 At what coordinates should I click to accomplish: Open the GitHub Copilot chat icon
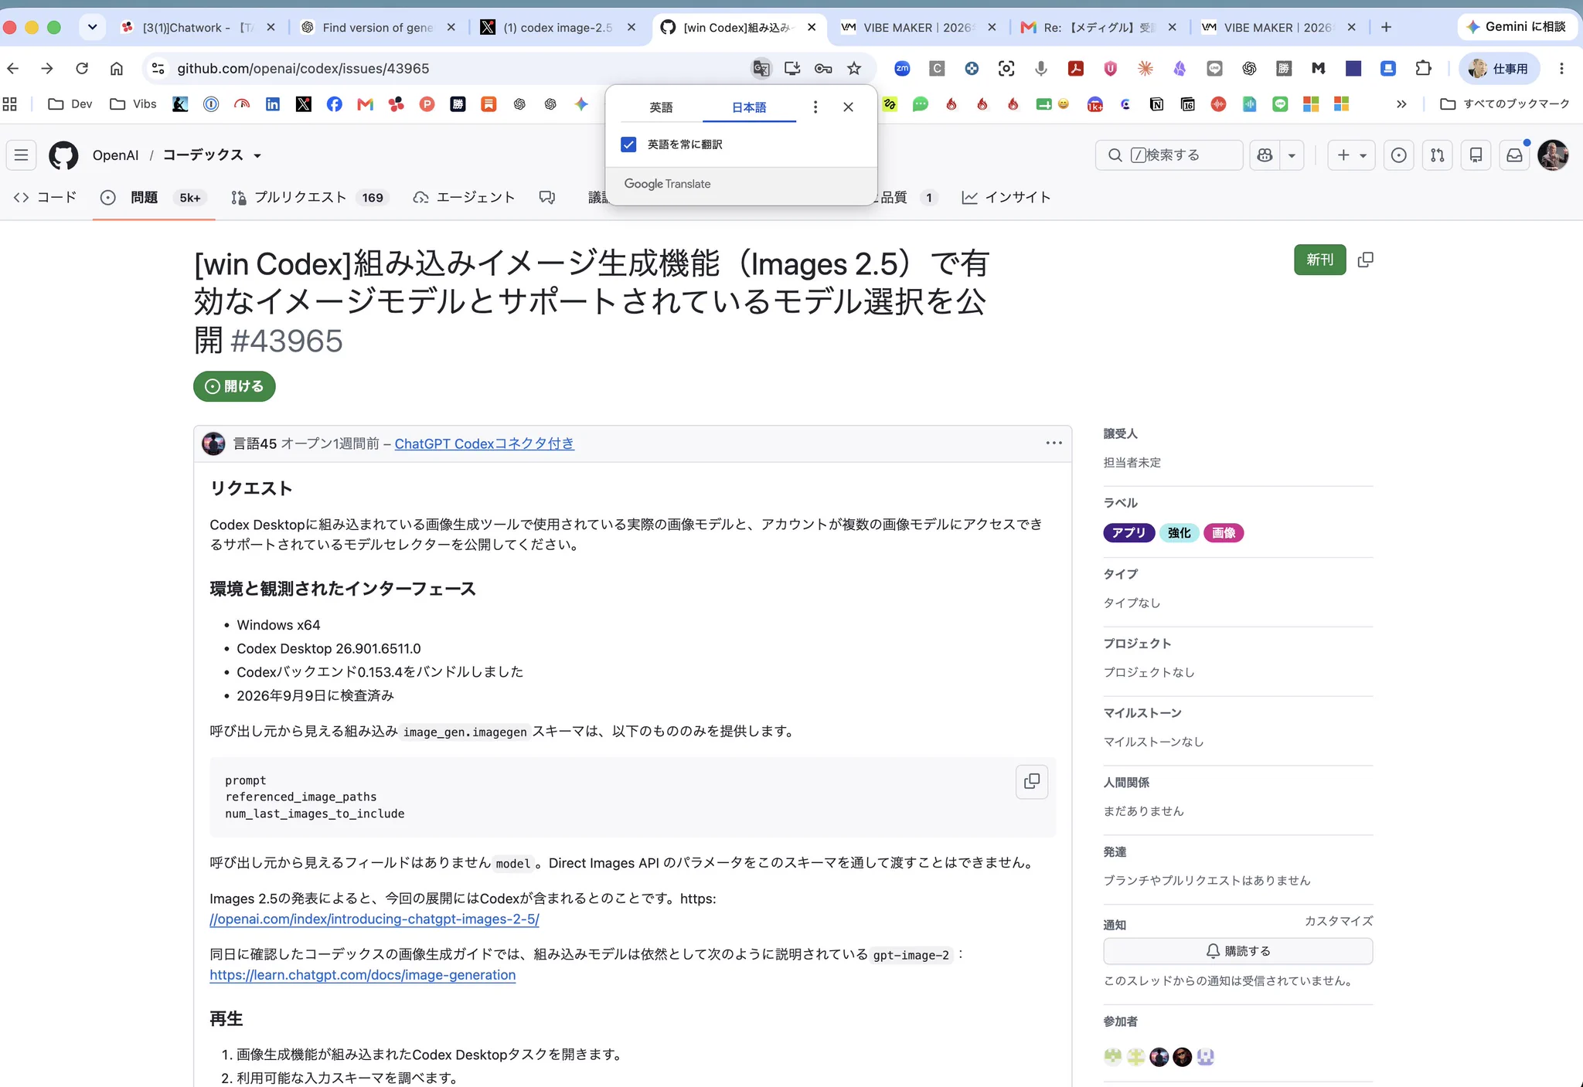pos(1265,155)
